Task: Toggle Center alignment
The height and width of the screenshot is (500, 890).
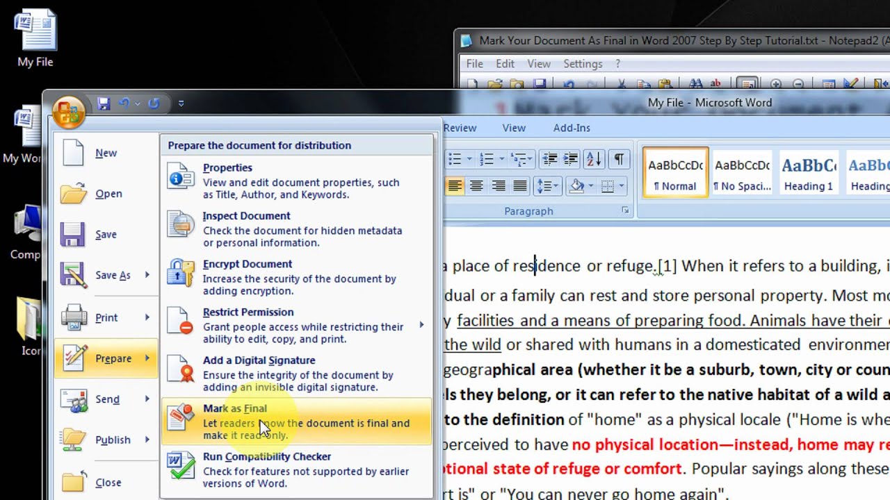Action: [476, 185]
